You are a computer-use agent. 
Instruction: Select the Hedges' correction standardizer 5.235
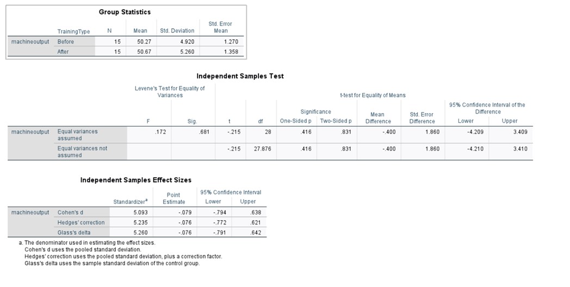[x=139, y=222]
